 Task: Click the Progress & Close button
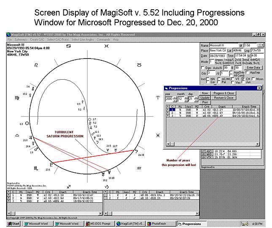coord(223,93)
